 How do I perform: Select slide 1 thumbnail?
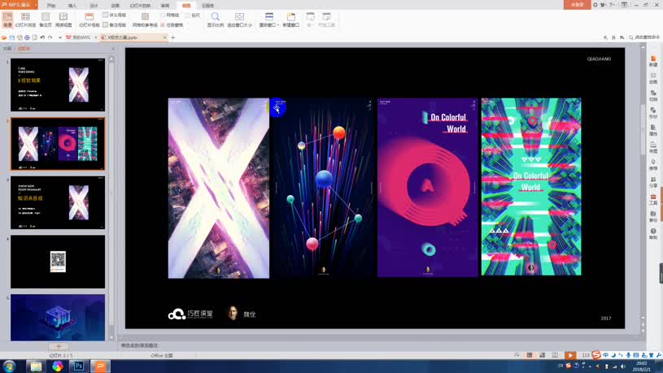coord(58,85)
